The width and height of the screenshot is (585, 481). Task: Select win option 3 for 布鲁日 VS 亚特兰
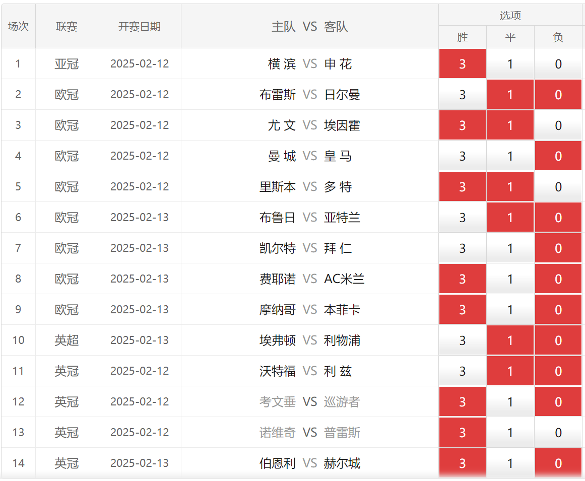pos(462,218)
